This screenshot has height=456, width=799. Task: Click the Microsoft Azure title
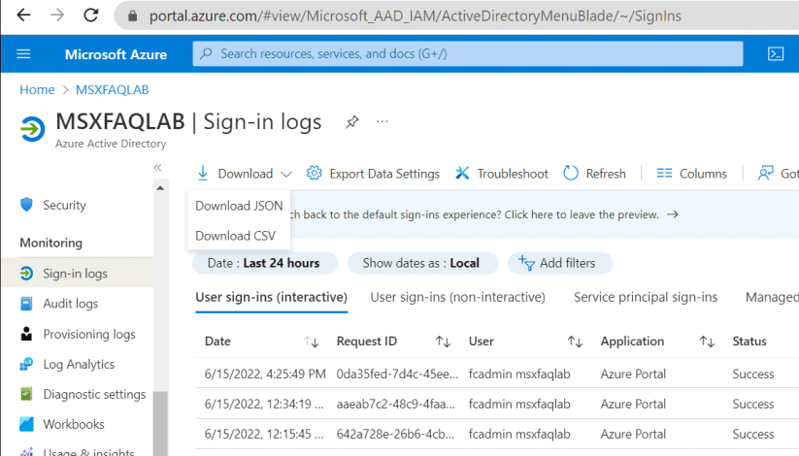click(x=116, y=54)
